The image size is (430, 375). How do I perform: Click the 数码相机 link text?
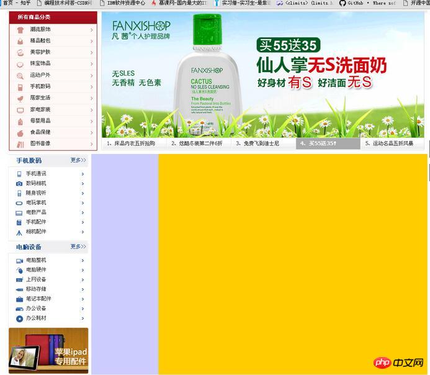[x=36, y=183]
